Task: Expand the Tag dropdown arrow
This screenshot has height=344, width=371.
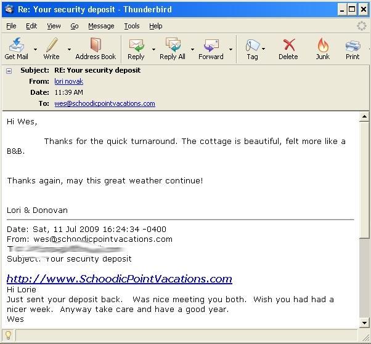Action: 263,49
